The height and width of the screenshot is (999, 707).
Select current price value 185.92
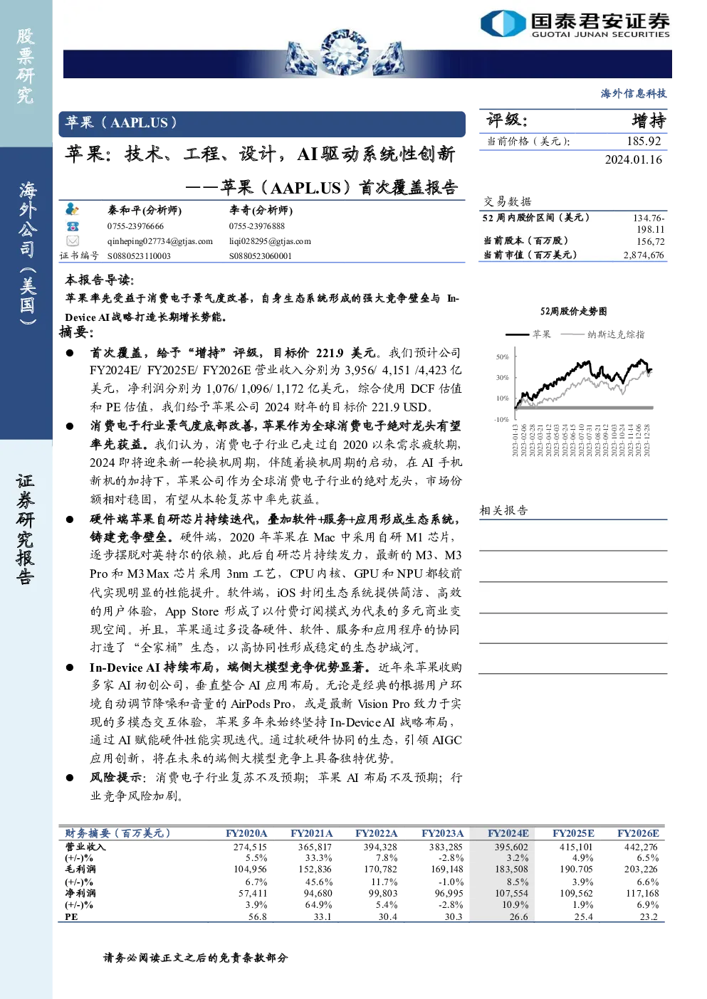pos(644,141)
